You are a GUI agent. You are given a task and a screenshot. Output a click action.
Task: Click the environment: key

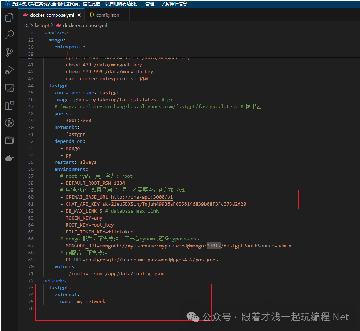pyautogui.click(x=71, y=169)
